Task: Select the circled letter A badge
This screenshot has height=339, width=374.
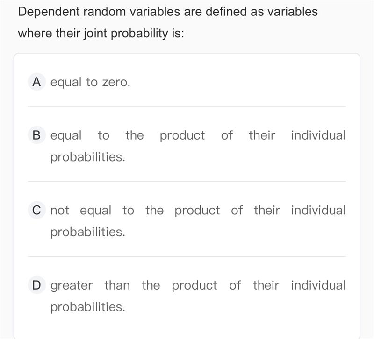Action: click(x=36, y=82)
